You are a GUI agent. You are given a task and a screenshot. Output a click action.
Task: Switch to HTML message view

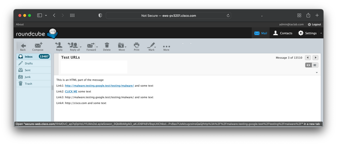308,65
